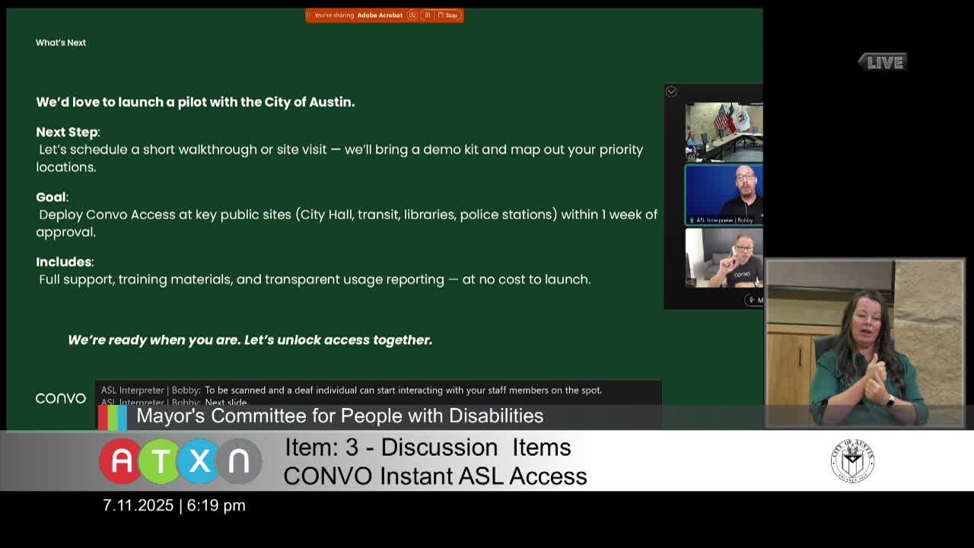This screenshot has height=548, width=974.
Task: Stop sharing with the Stop button
Action: pyautogui.click(x=447, y=15)
